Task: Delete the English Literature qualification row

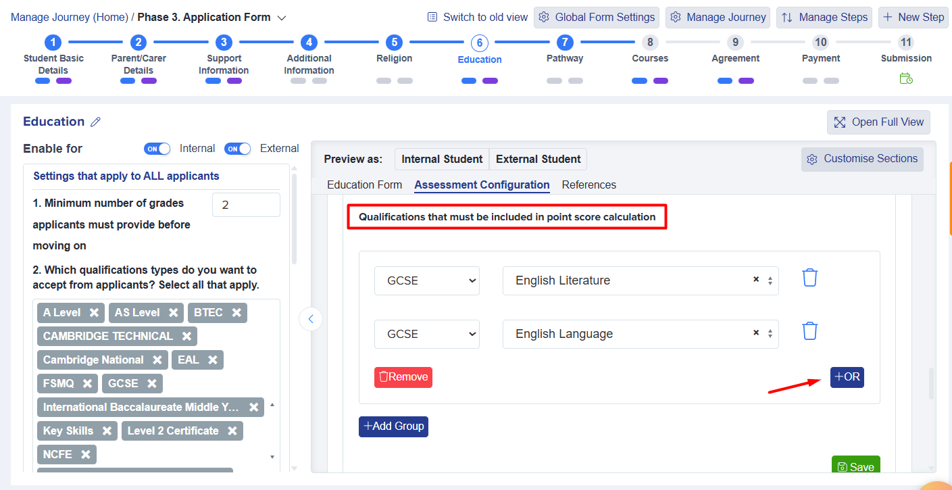Action: point(809,278)
